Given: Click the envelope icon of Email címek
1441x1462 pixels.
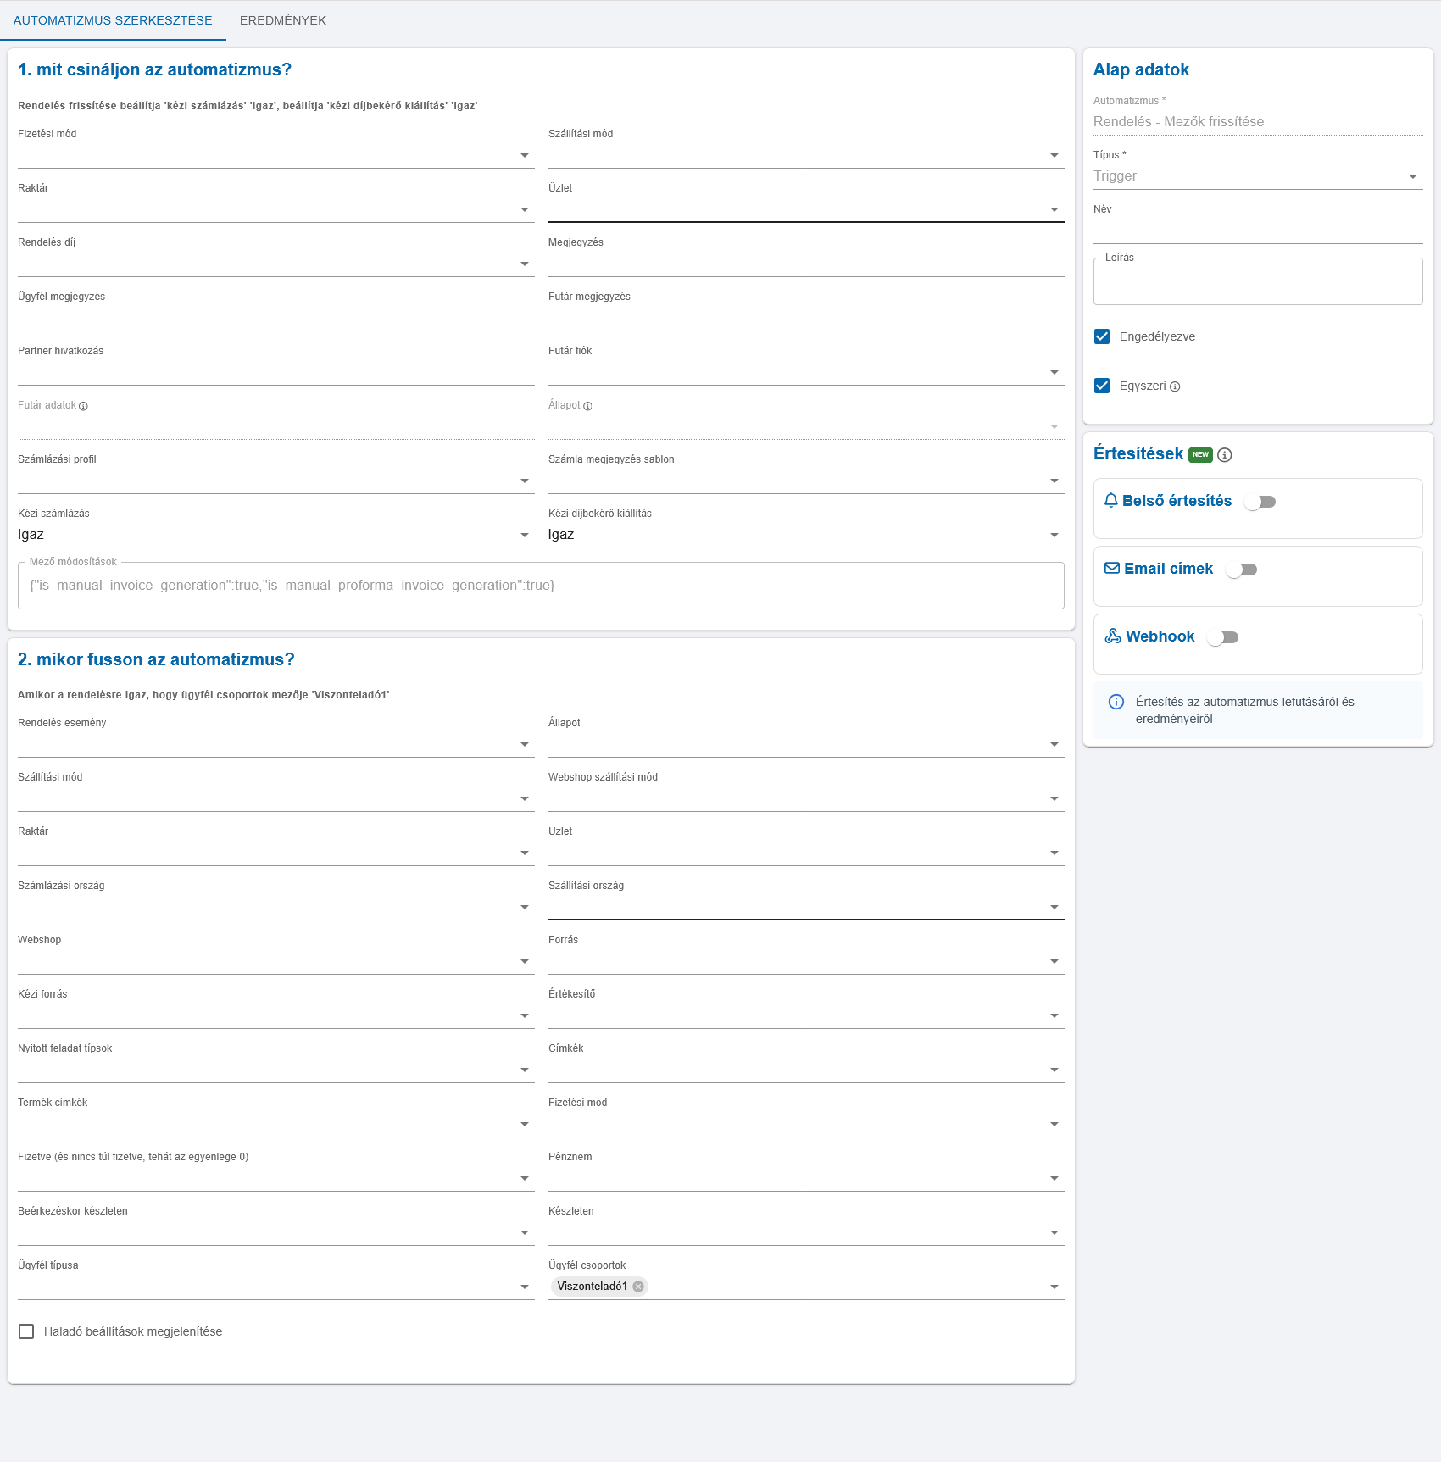Looking at the screenshot, I should coord(1112,569).
